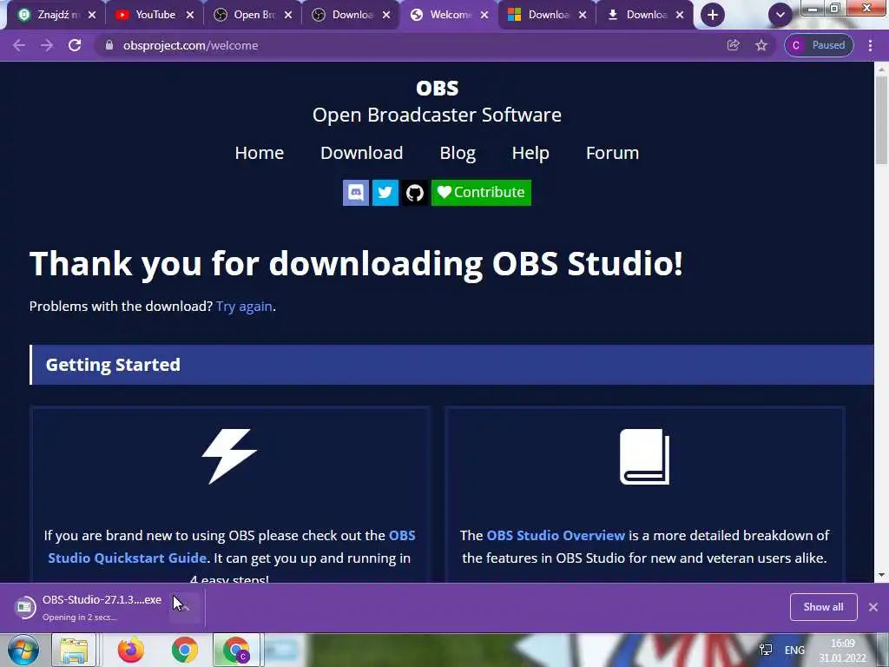Image resolution: width=889 pixels, height=667 pixels.
Task: Open the Windows Start menu
Action: [x=23, y=650]
